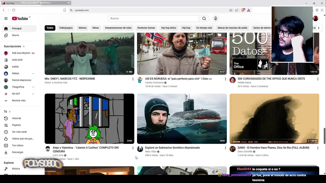Select the Música filter chip
The width and height of the screenshot is (326, 183).
click(x=83, y=28)
